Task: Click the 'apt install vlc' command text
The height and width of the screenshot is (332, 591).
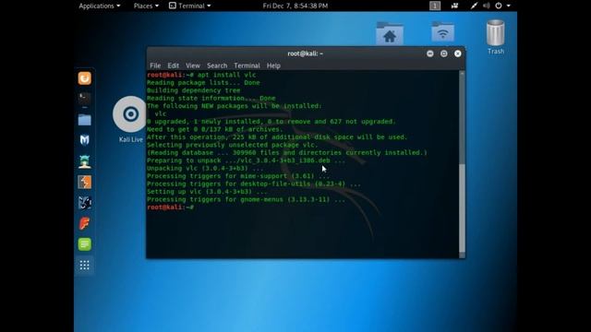Action: [226, 75]
